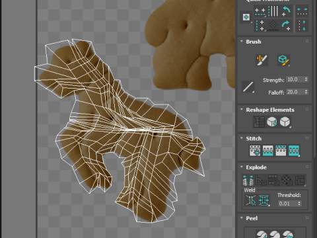Rotate selection counterclockwise 90 degrees icon
This screenshot has width=317, height=238.
(286, 11)
